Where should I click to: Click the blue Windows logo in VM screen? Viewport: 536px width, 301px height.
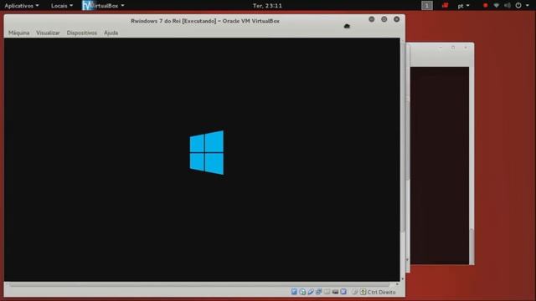207,152
